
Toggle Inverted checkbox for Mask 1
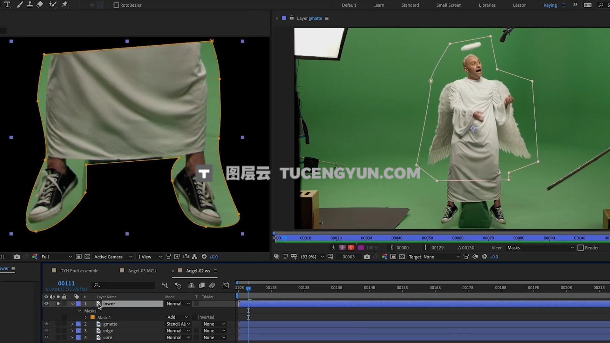(x=195, y=317)
